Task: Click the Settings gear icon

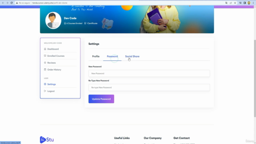Action: 45,84
